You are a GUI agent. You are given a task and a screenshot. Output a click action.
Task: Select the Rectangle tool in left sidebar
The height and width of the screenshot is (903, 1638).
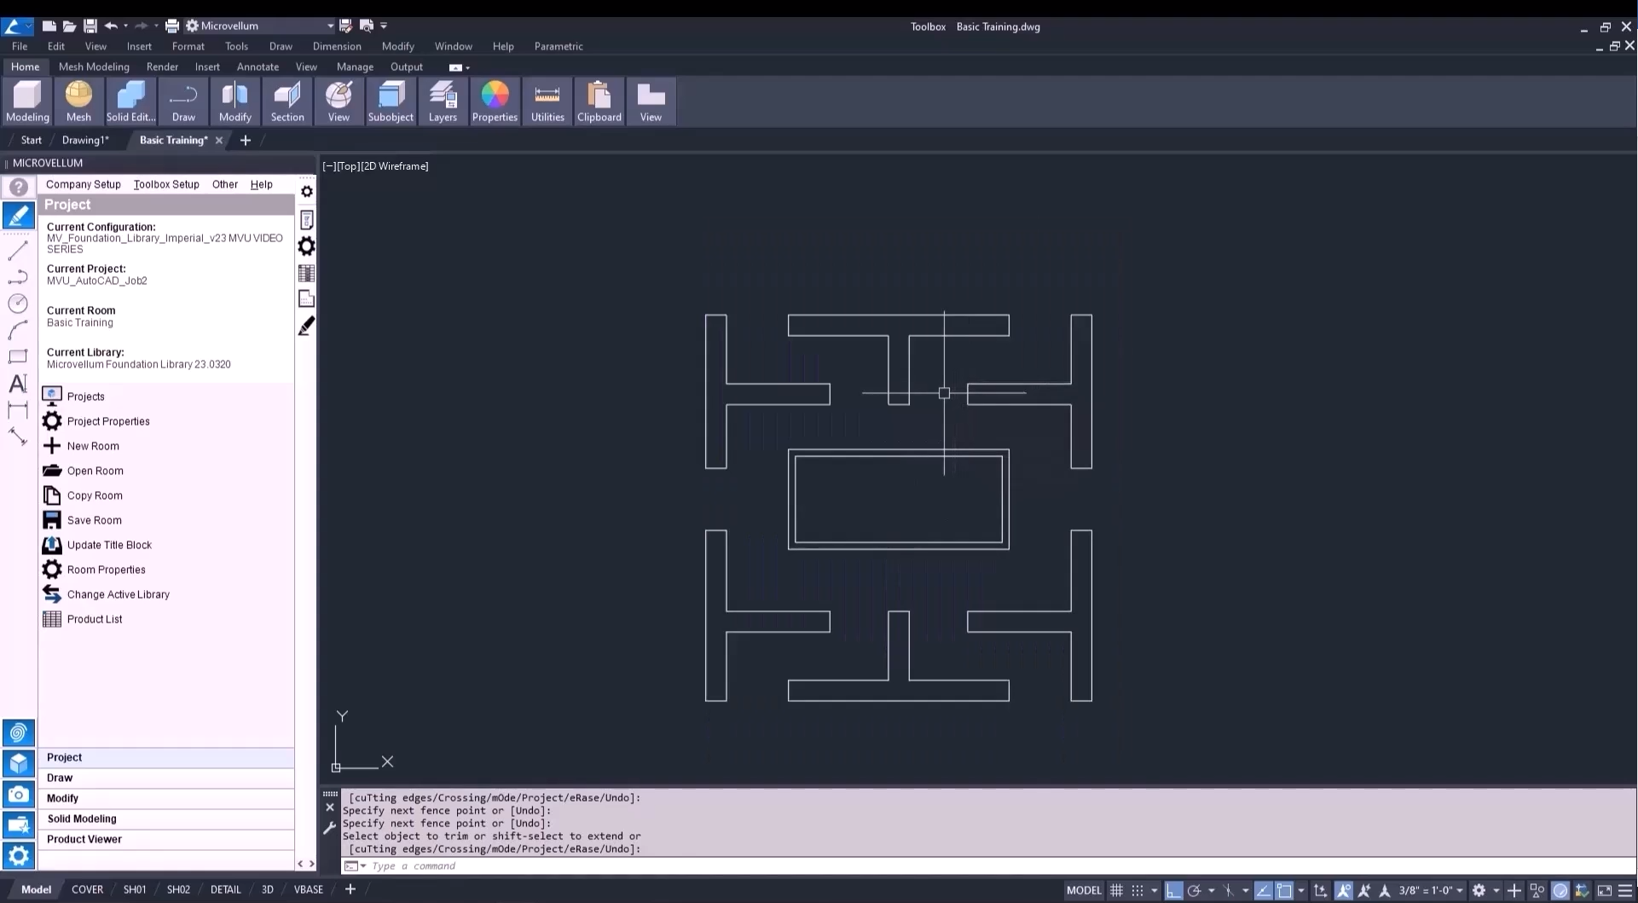(18, 356)
